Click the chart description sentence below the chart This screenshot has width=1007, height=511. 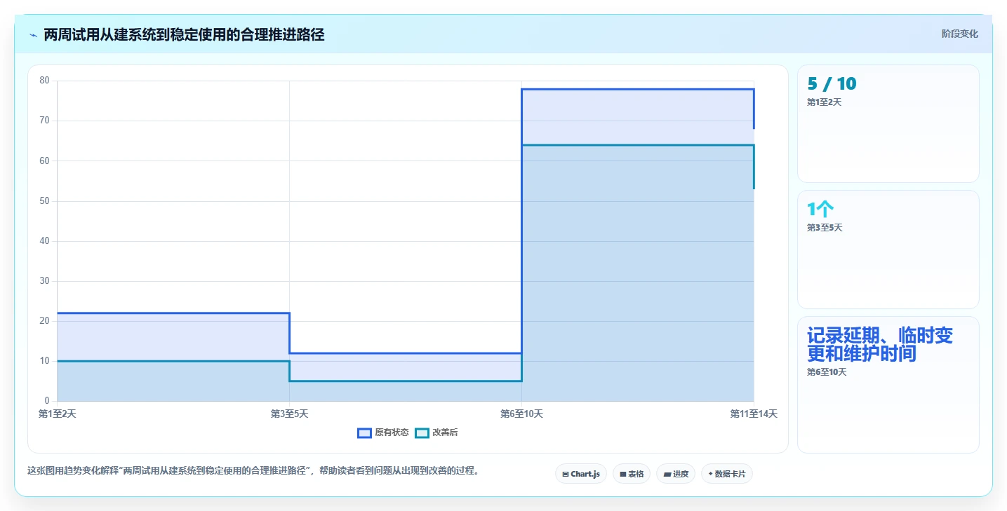[x=254, y=471]
